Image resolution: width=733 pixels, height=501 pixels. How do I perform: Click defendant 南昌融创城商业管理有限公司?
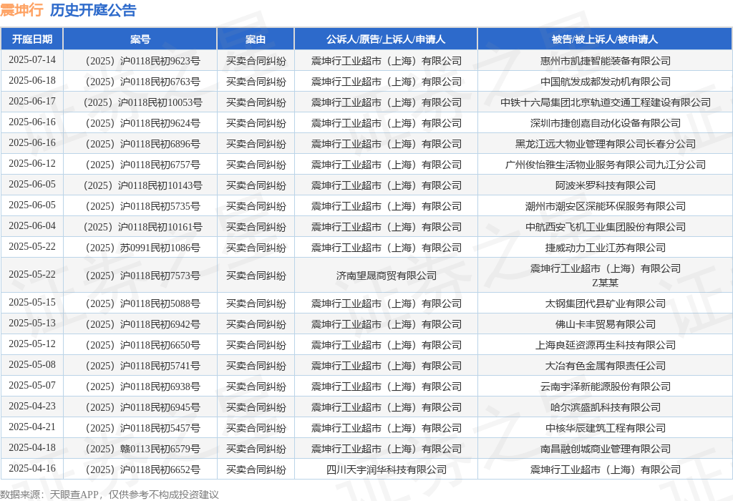point(606,449)
